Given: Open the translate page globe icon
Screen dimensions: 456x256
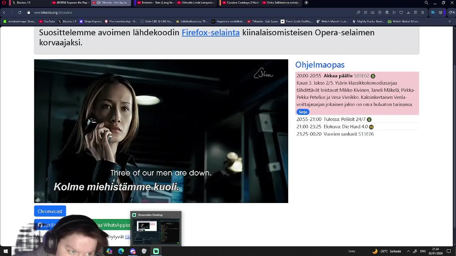Looking at the screenshot, I should tap(387, 12).
